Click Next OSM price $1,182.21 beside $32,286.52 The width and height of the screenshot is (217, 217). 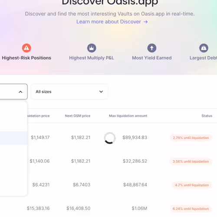81,161
